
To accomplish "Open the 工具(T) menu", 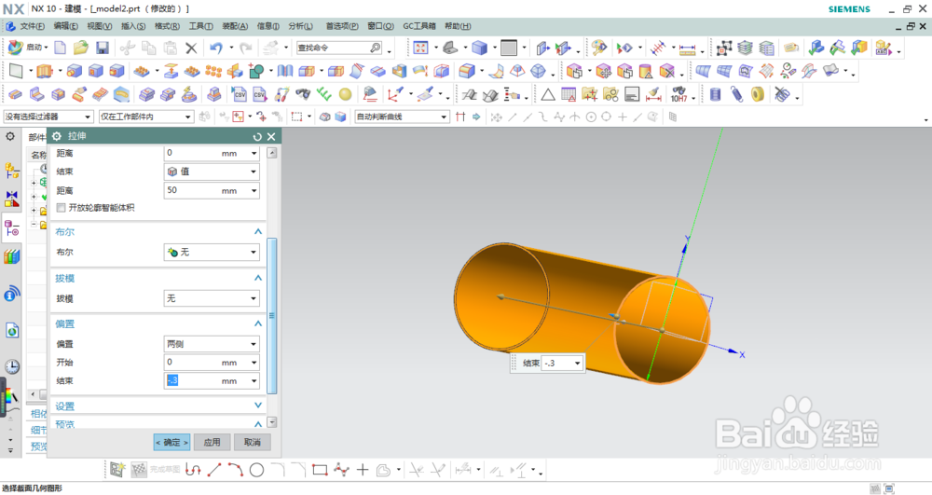I will point(201,26).
